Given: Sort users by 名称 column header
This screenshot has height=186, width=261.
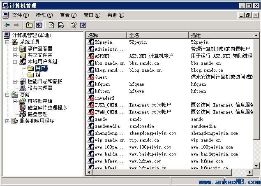Looking at the screenshot, I should (106, 35).
